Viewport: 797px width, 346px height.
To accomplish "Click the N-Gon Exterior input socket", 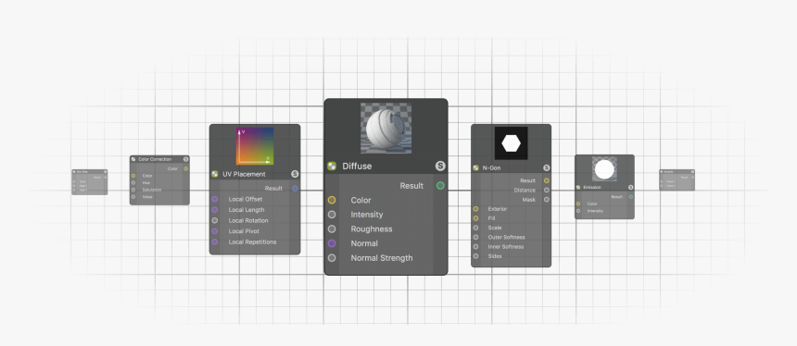I will tap(475, 208).
